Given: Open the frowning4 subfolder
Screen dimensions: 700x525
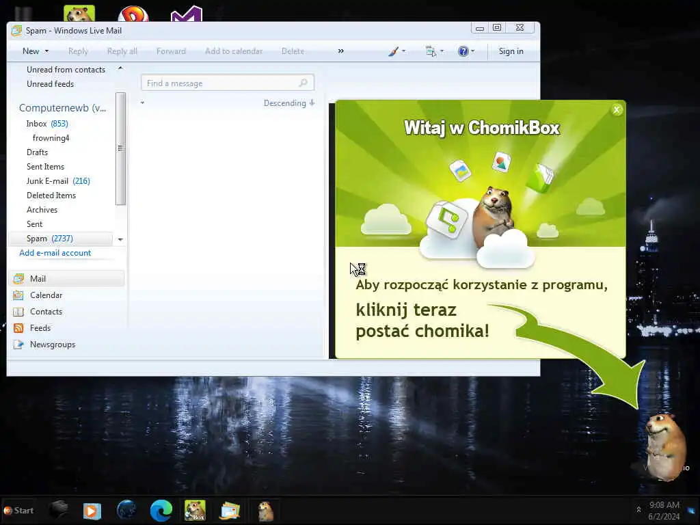Looking at the screenshot, I should (51, 138).
